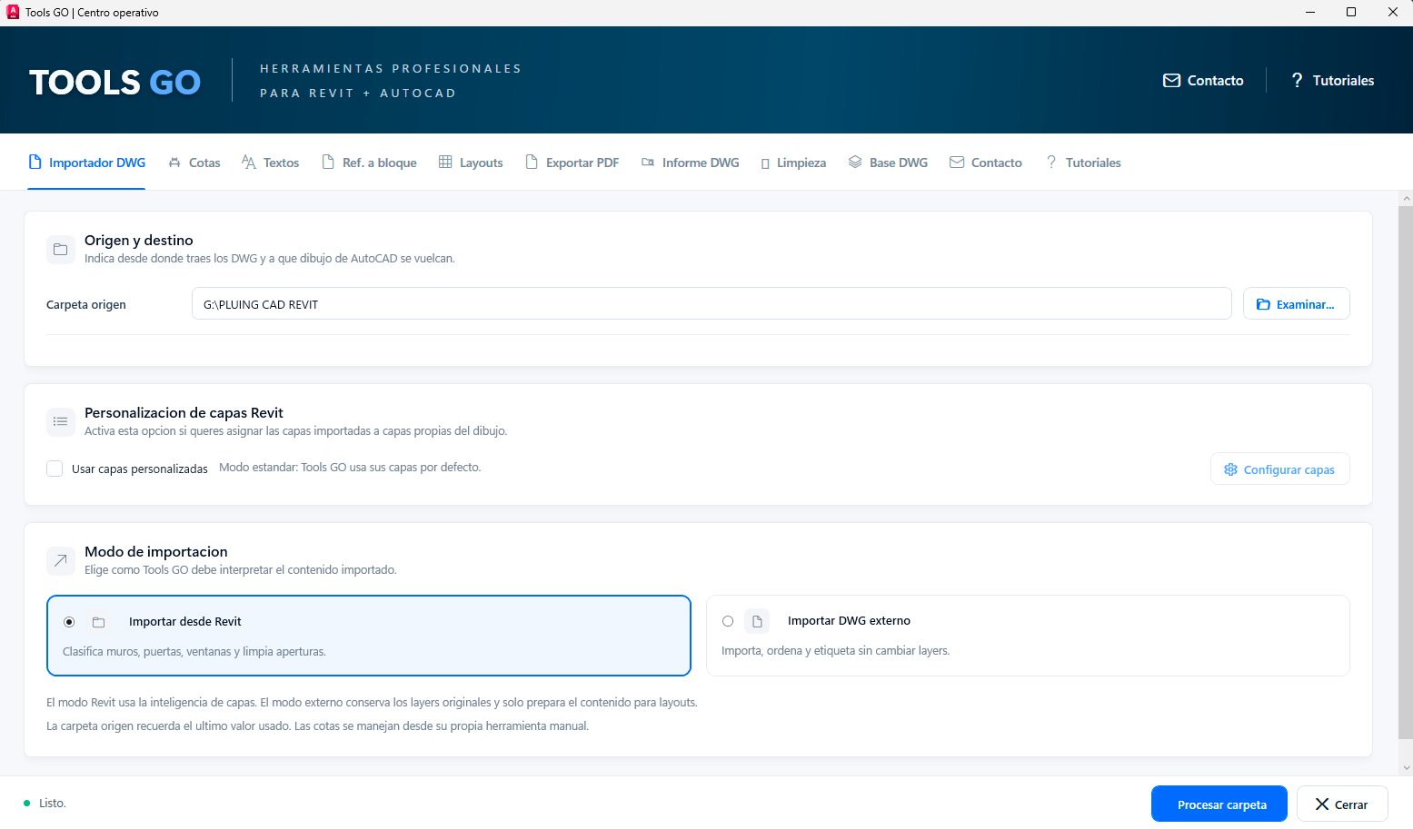Click 'Modo estandar: Tools GO usa sus capas' text

[x=350, y=468]
